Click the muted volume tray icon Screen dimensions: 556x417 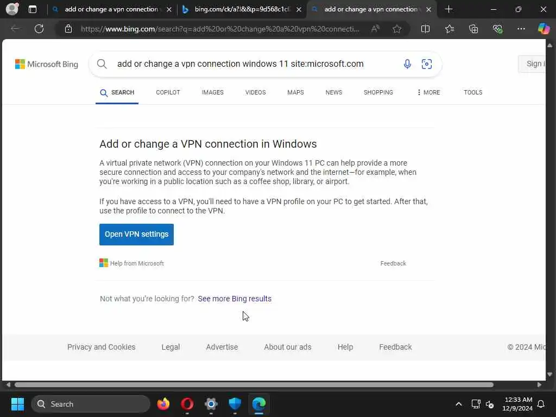490,404
